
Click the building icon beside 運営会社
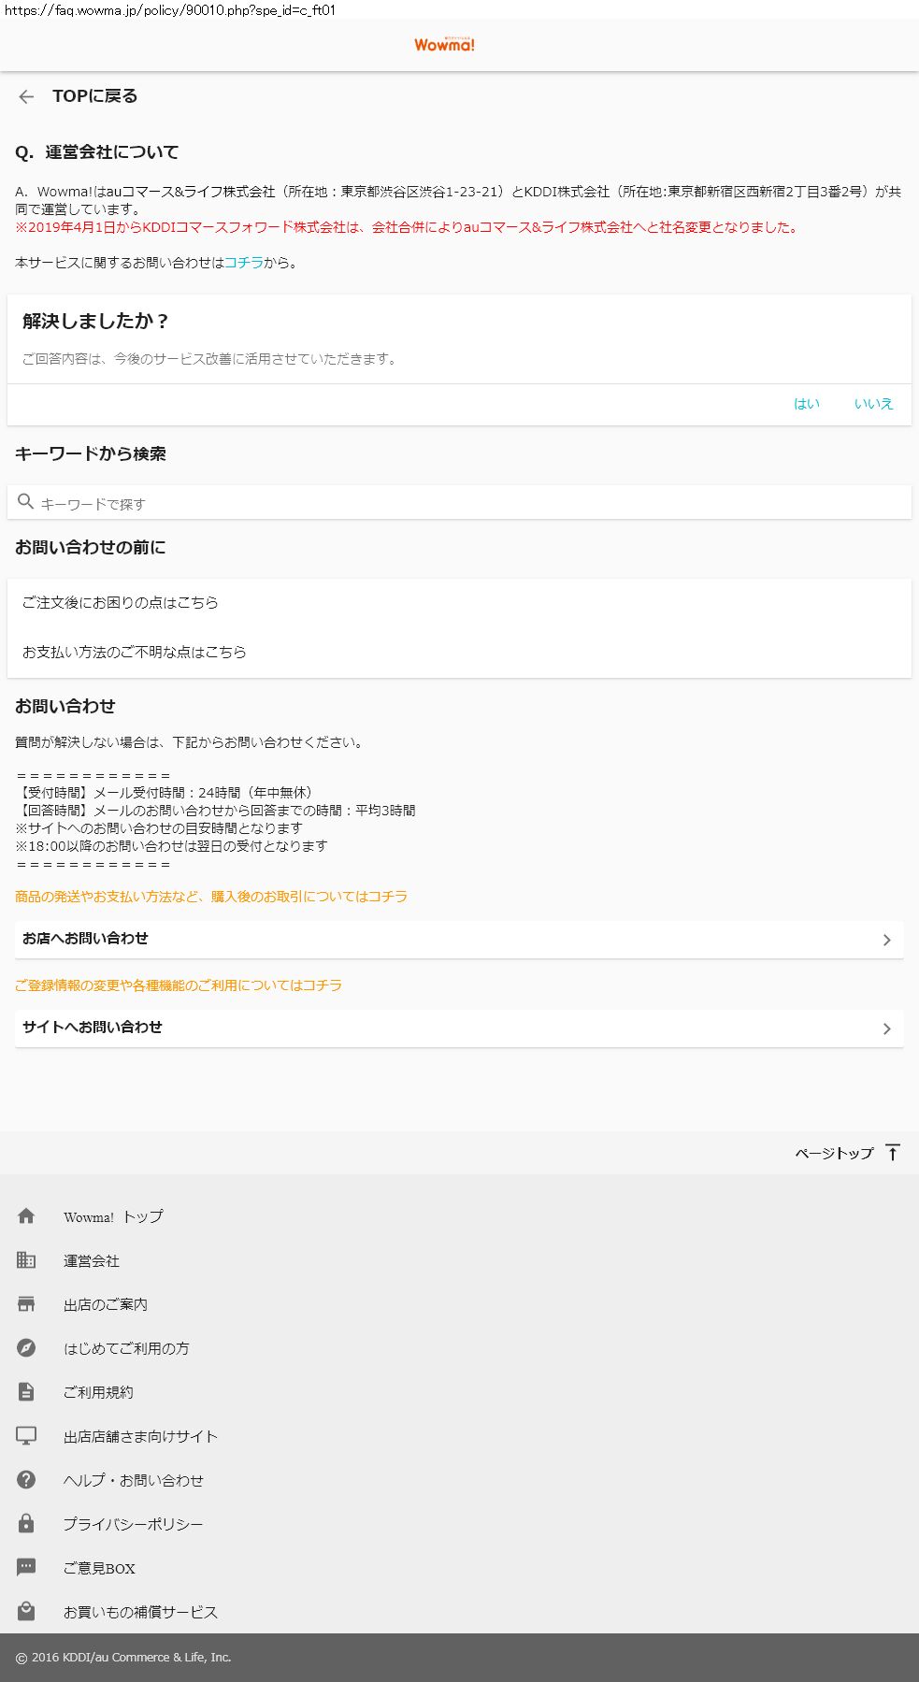pos(26,1259)
